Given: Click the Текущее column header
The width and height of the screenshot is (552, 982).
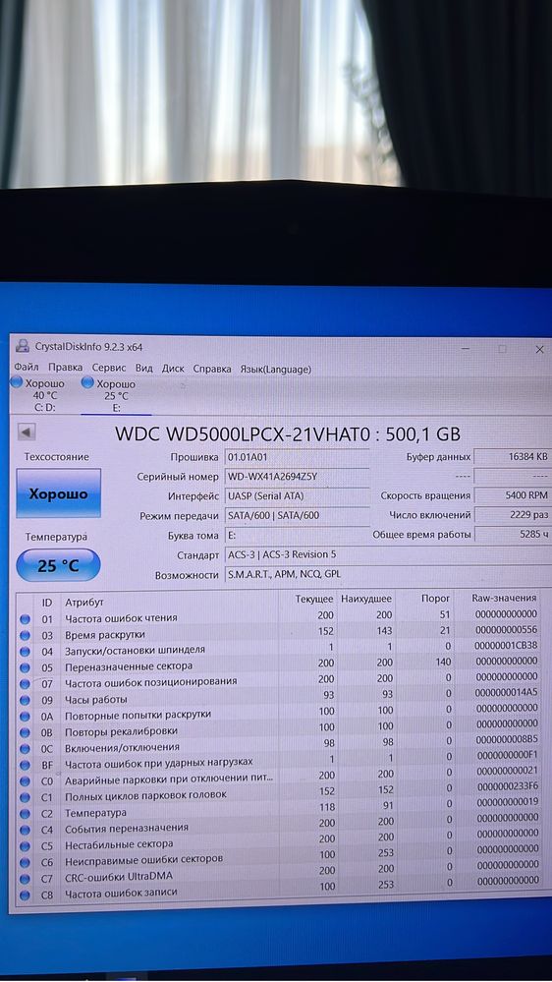Looking at the screenshot, I should point(314,600).
